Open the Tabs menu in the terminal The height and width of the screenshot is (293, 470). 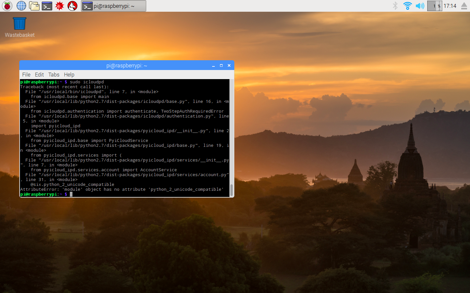(54, 75)
